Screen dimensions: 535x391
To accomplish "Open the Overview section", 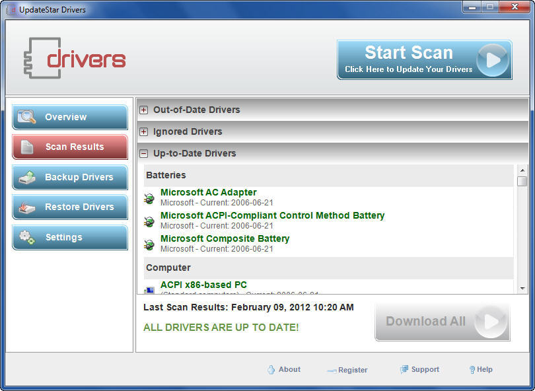I will click(70, 117).
